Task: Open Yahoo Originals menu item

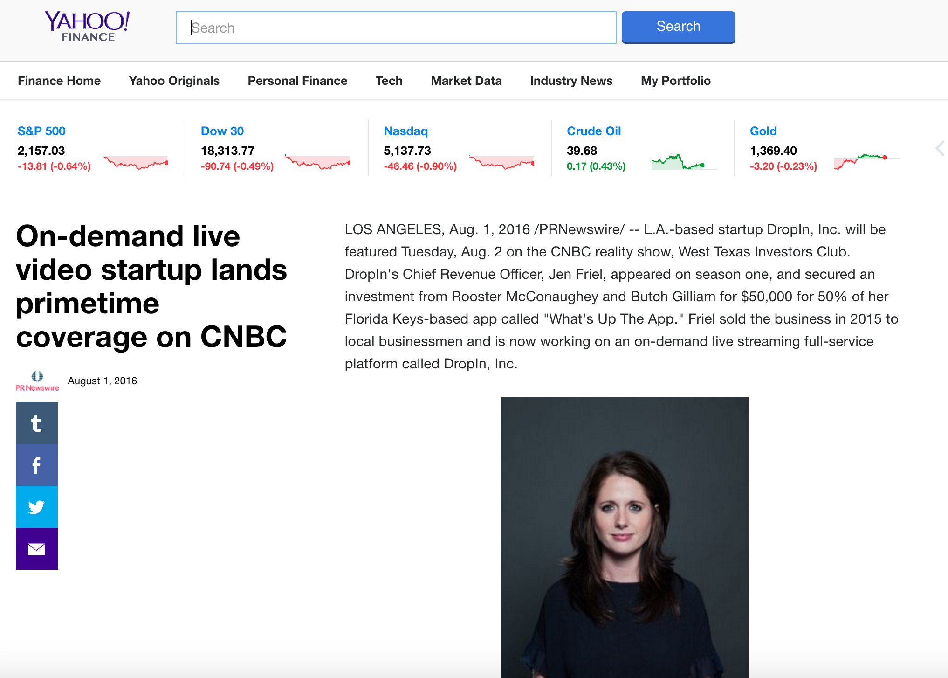Action: (174, 81)
